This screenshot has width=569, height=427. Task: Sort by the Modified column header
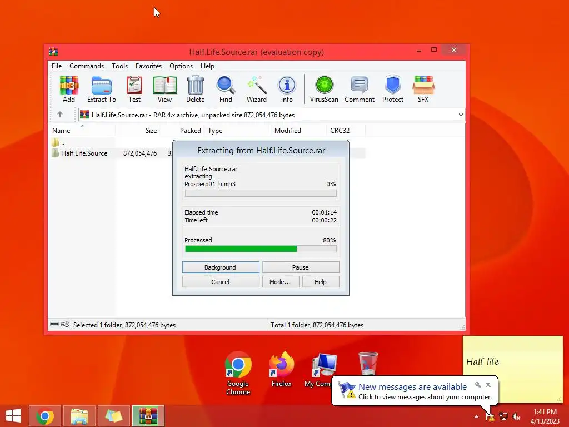(298, 130)
